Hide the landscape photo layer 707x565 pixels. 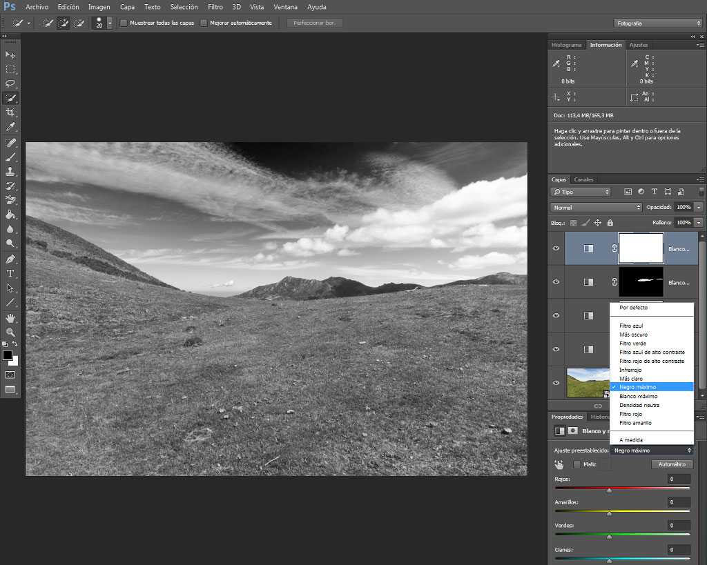pyautogui.click(x=556, y=382)
